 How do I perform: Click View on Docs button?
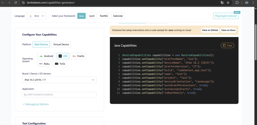(228, 30)
